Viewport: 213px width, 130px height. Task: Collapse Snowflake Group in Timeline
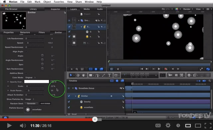(x=73, y=88)
